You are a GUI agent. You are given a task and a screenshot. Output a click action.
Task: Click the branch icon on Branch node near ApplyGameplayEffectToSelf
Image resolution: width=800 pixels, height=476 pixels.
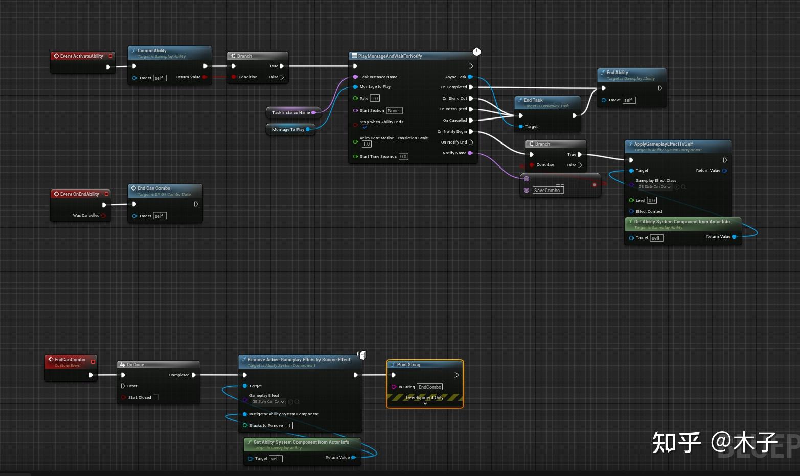532,144
